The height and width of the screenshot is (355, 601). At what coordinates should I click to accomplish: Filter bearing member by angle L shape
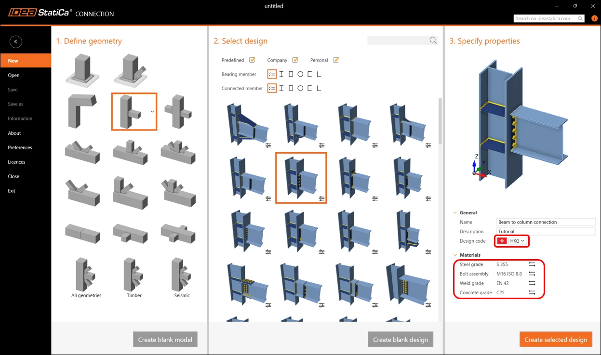click(x=319, y=74)
